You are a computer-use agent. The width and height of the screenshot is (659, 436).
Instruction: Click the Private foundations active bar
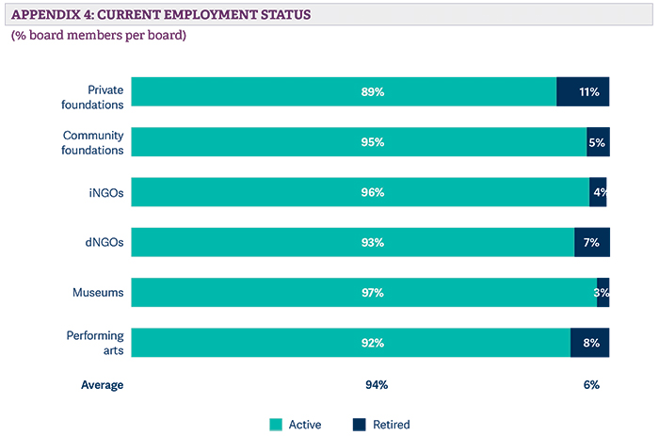(x=344, y=91)
